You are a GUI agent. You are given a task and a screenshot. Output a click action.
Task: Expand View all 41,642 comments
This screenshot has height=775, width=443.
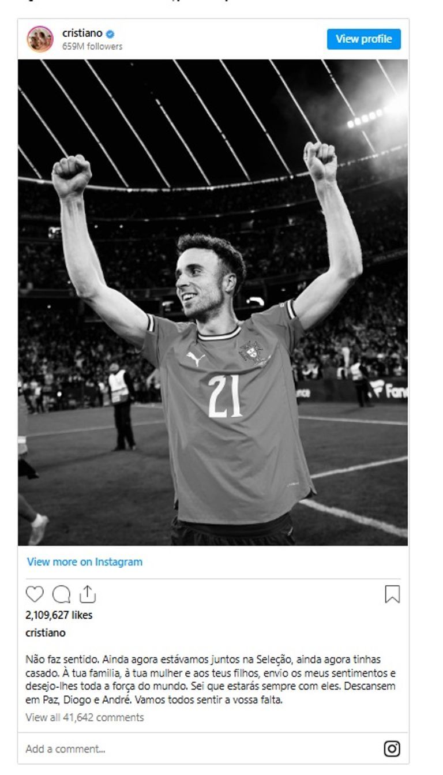(x=85, y=717)
